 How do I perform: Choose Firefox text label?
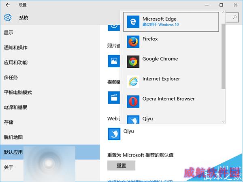(150, 39)
